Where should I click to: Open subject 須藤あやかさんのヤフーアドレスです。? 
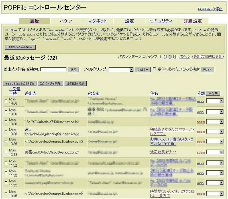click(172, 131)
